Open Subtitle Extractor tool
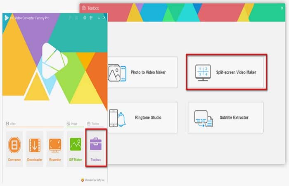The width and height of the screenshot is (289, 186). click(x=226, y=117)
